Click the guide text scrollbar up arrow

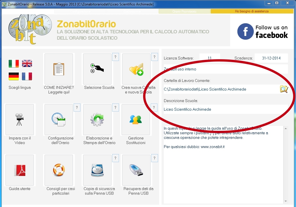tap(286, 129)
